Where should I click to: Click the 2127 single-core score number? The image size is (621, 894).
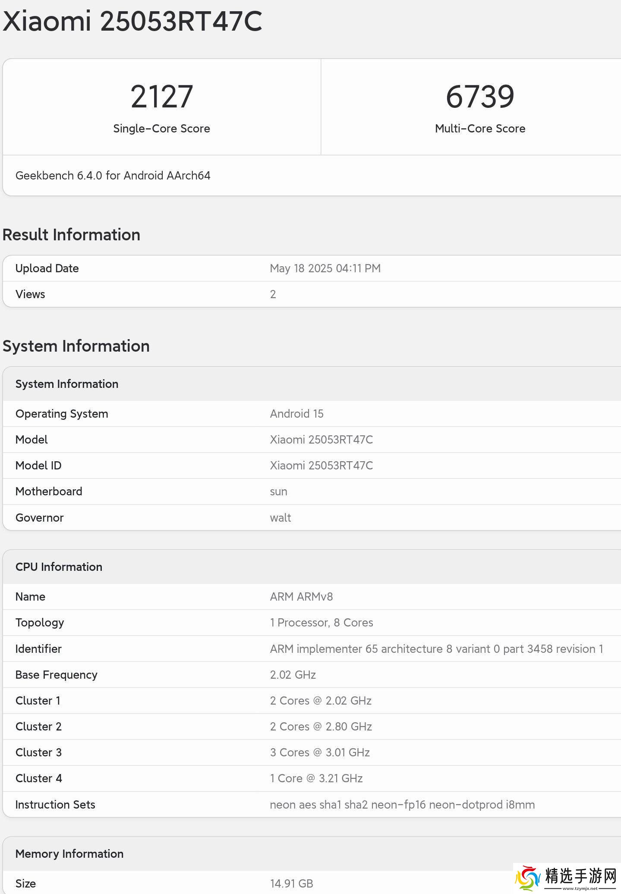[161, 97]
